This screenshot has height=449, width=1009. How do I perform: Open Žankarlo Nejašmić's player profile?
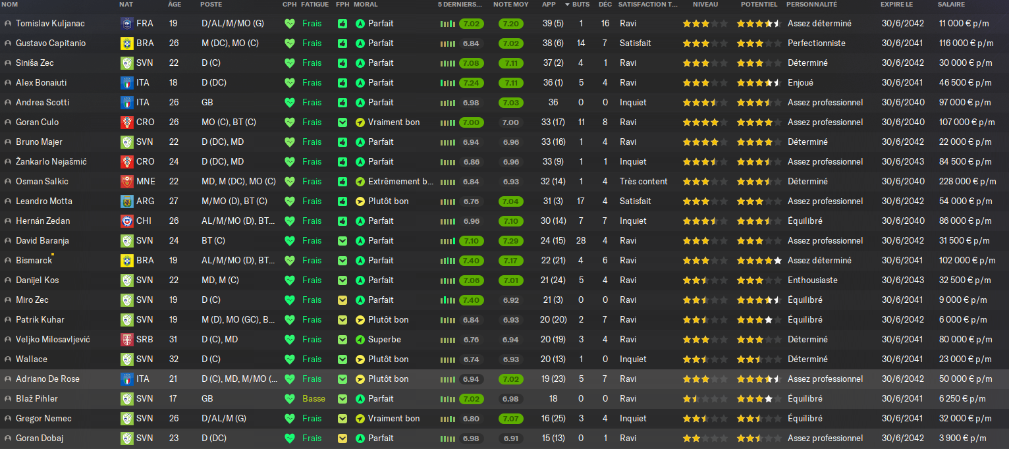[51, 162]
